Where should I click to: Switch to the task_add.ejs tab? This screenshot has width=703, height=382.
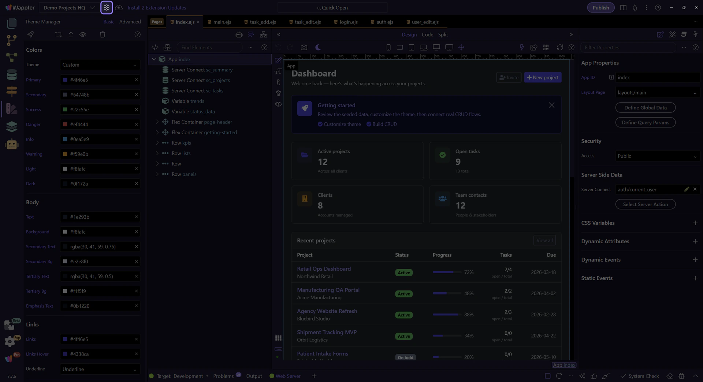click(x=263, y=22)
